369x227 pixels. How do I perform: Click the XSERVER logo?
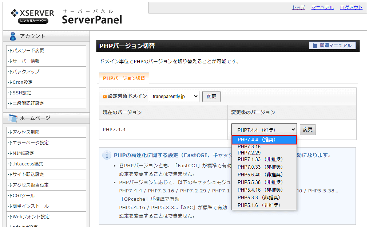[x=32, y=16]
